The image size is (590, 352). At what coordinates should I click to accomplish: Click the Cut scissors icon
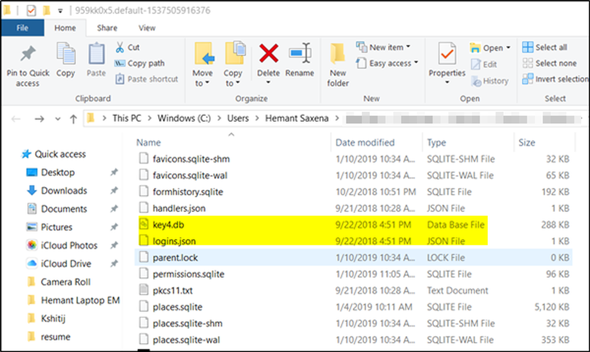coord(120,47)
